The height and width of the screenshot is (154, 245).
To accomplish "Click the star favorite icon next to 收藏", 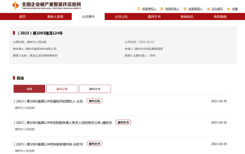I will pos(229,9).
